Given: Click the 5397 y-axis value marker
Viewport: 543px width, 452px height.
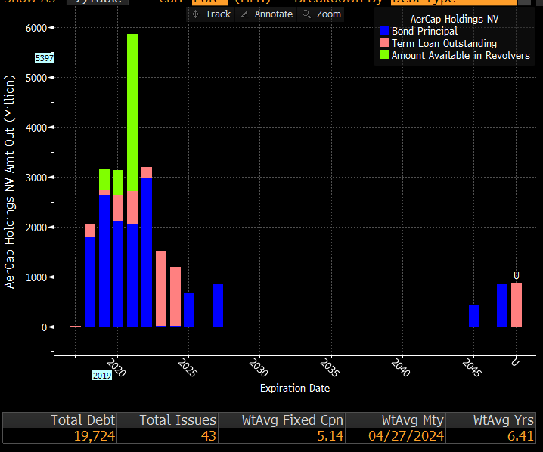Looking at the screenshot, I should click(45, 58).
